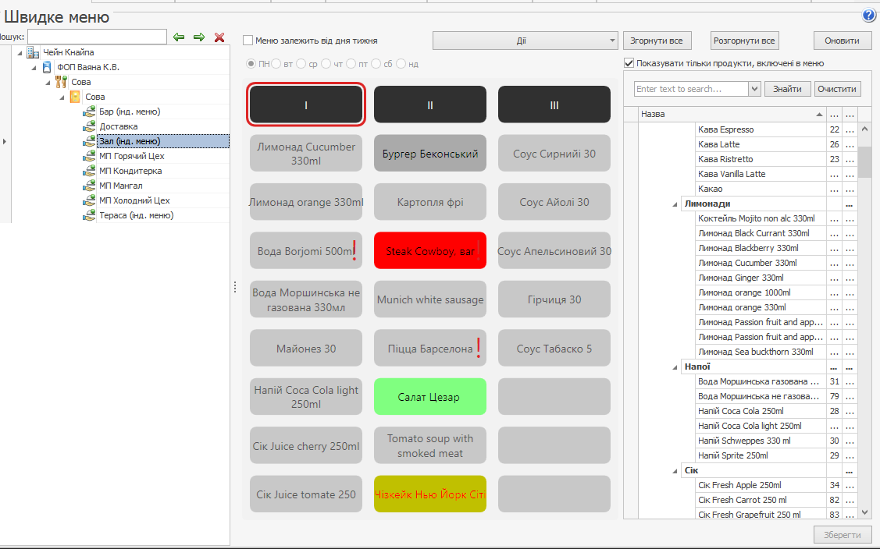880x549 pixels.
Task: Collapse the ФОП Ваяна К.В. tree node
Action: [34, 67]
